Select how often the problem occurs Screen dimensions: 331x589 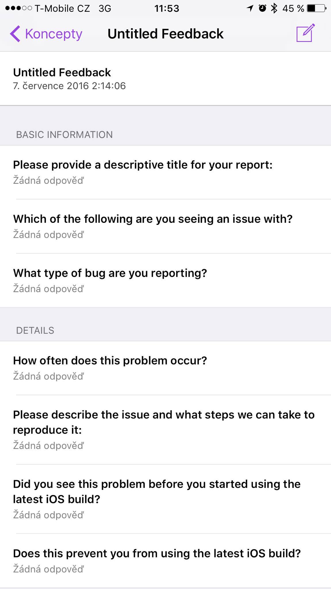pyautogui.click(x=165, y=368)
